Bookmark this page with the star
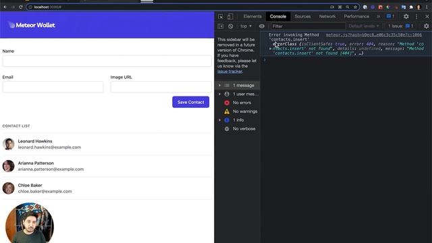Image resolution: width=432 pixels, height=243 pixels. pyautogui.click(x=356, y=7)
